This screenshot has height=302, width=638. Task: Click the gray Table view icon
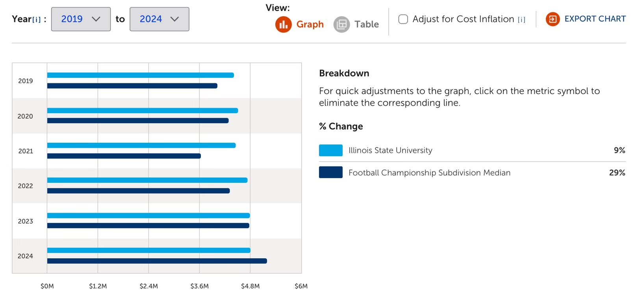(341, 24)
